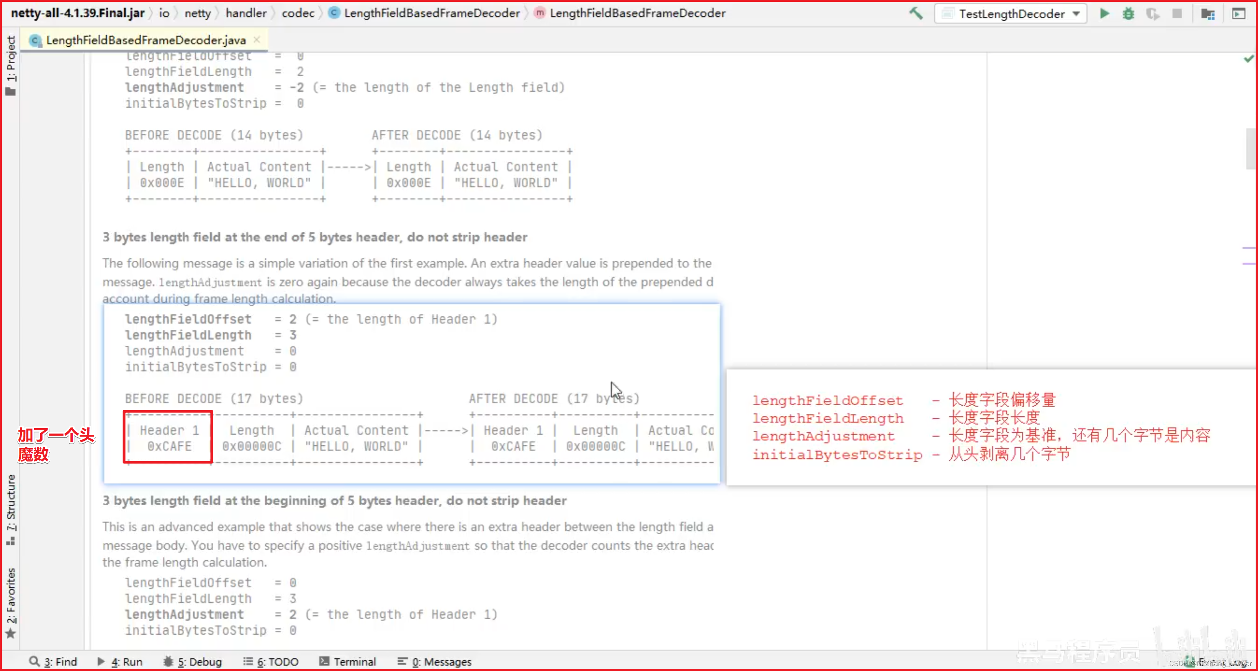Open the 0: Messages tool window

click(x=434, y=661)
